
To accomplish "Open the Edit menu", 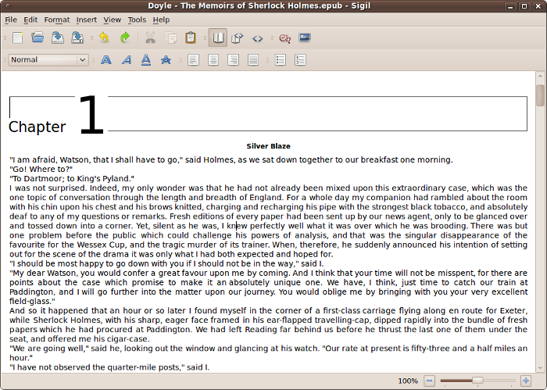I will [30, 20].
